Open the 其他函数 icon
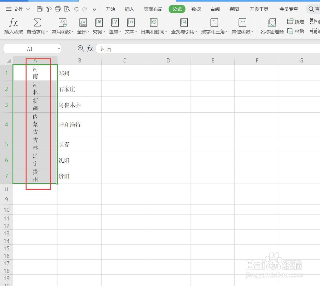320x286 pixels. tap(242, 22)
